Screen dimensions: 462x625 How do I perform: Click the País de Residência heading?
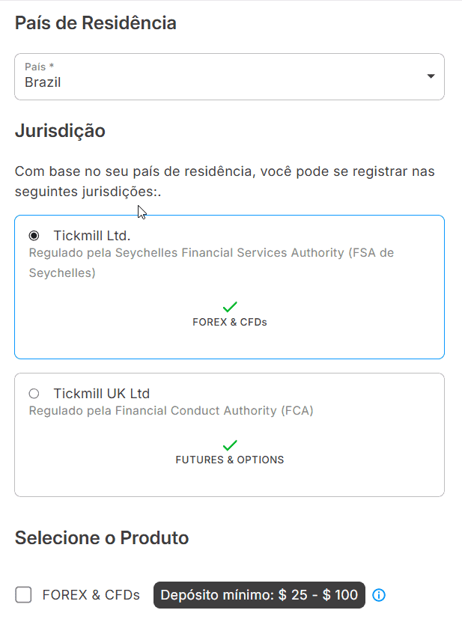[x=96, y=23]
